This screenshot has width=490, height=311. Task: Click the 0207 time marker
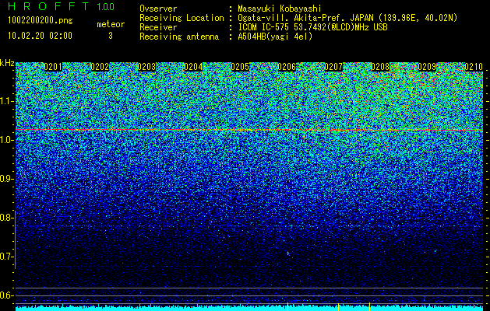pyautogui.click(x=333, y=67)
